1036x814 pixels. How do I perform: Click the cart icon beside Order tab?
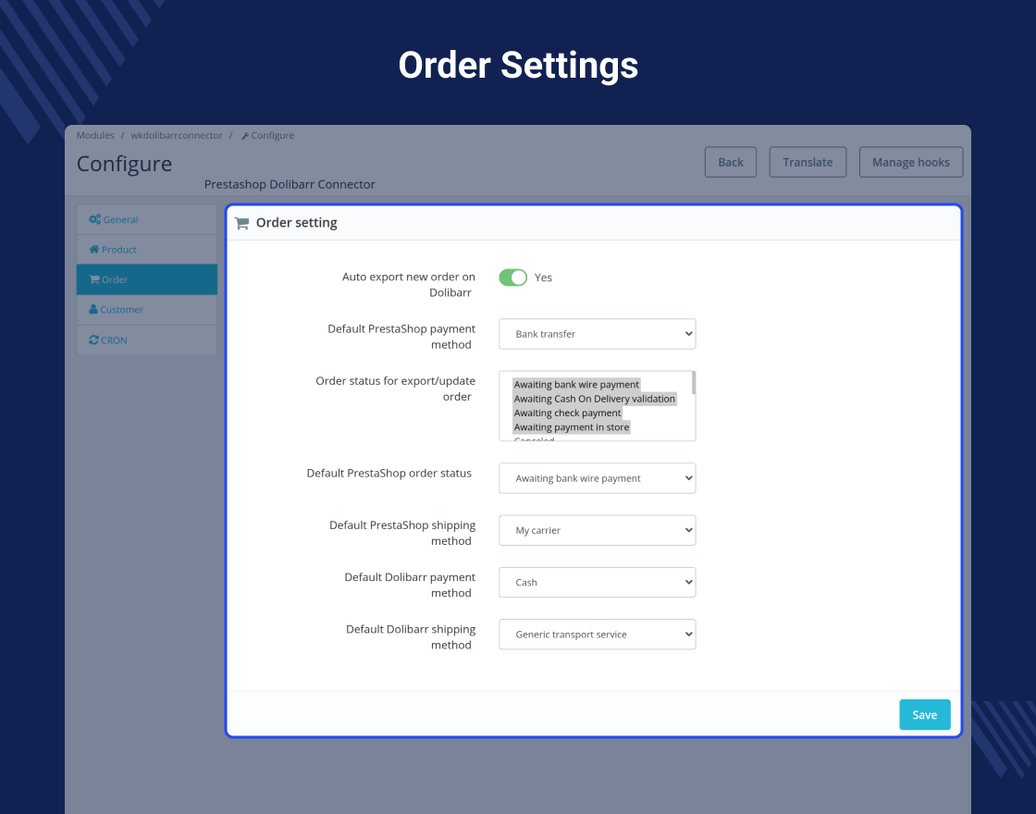point(94,279)
